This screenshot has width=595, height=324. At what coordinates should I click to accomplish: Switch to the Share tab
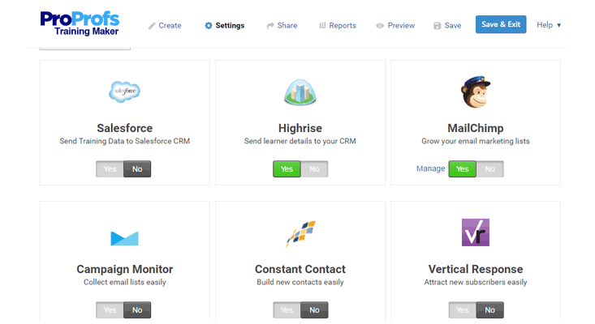pyautogui.click(x=282, y=25)
